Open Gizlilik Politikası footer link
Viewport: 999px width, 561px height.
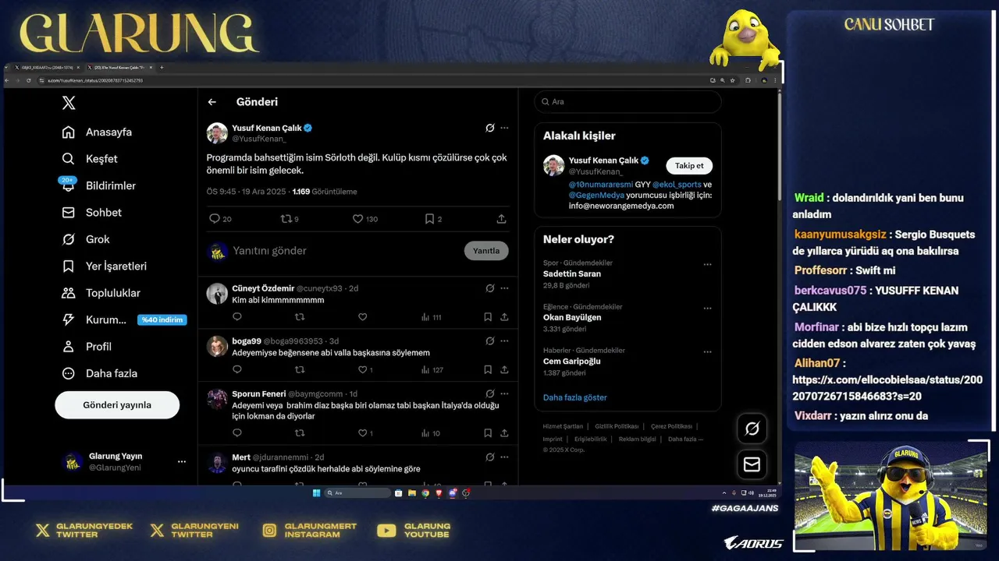tap(617, 426)
